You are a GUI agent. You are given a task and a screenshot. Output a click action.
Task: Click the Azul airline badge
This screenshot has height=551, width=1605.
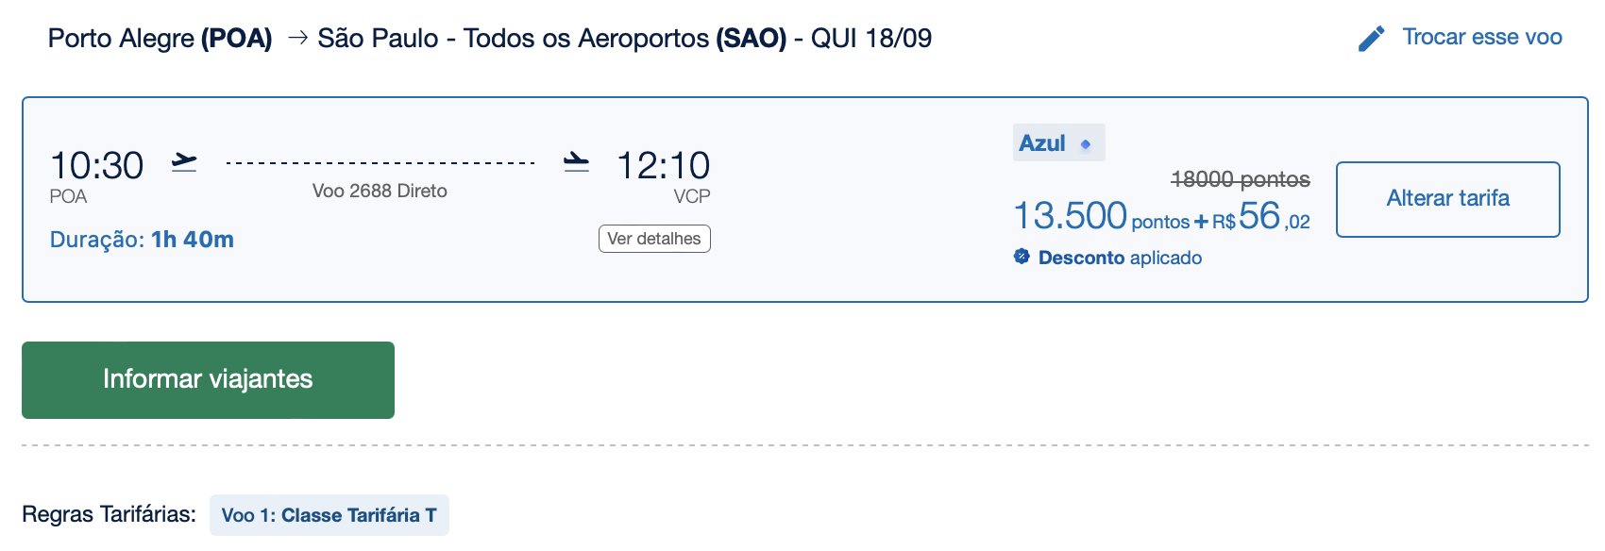(1058, 143)
